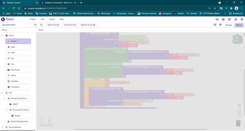Open the Help menu
245x131 pixels.
click(61, 19)
